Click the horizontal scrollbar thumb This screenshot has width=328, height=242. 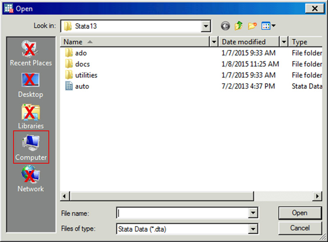coord(162,196)
